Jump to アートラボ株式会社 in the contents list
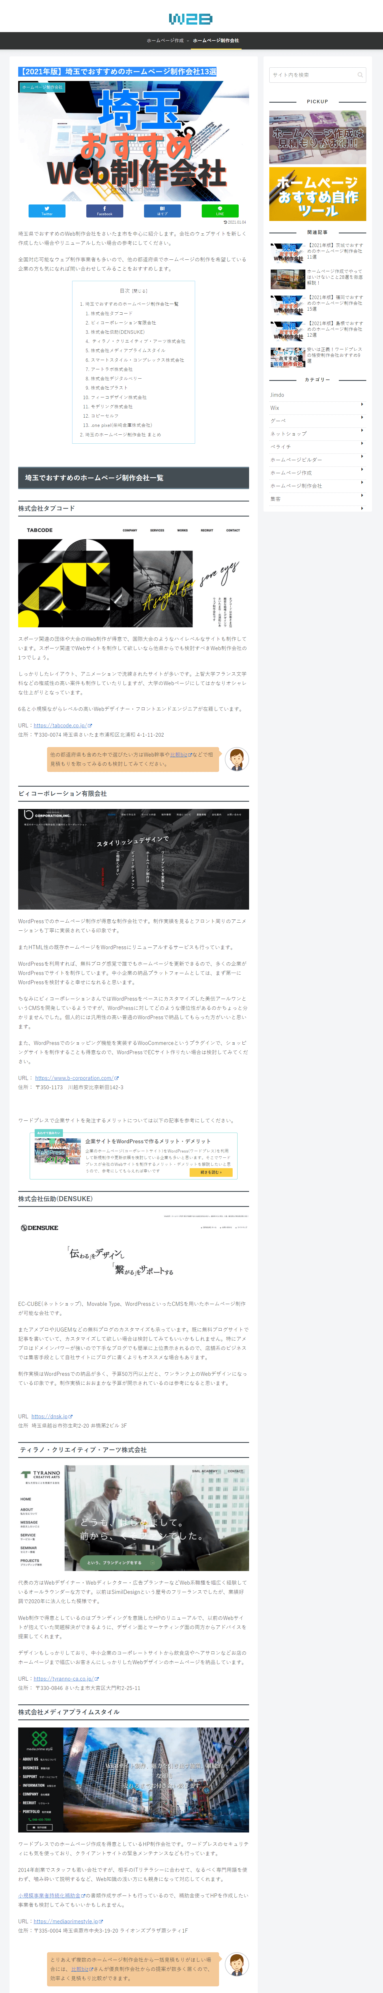This screenshot has height=1993, width=383. click(x=112, y=369)
